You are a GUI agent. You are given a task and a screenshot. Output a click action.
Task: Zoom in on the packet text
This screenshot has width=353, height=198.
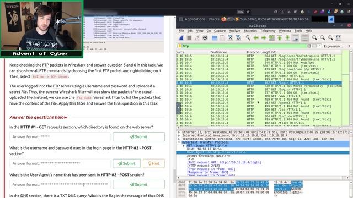click(x=314, y=38)
